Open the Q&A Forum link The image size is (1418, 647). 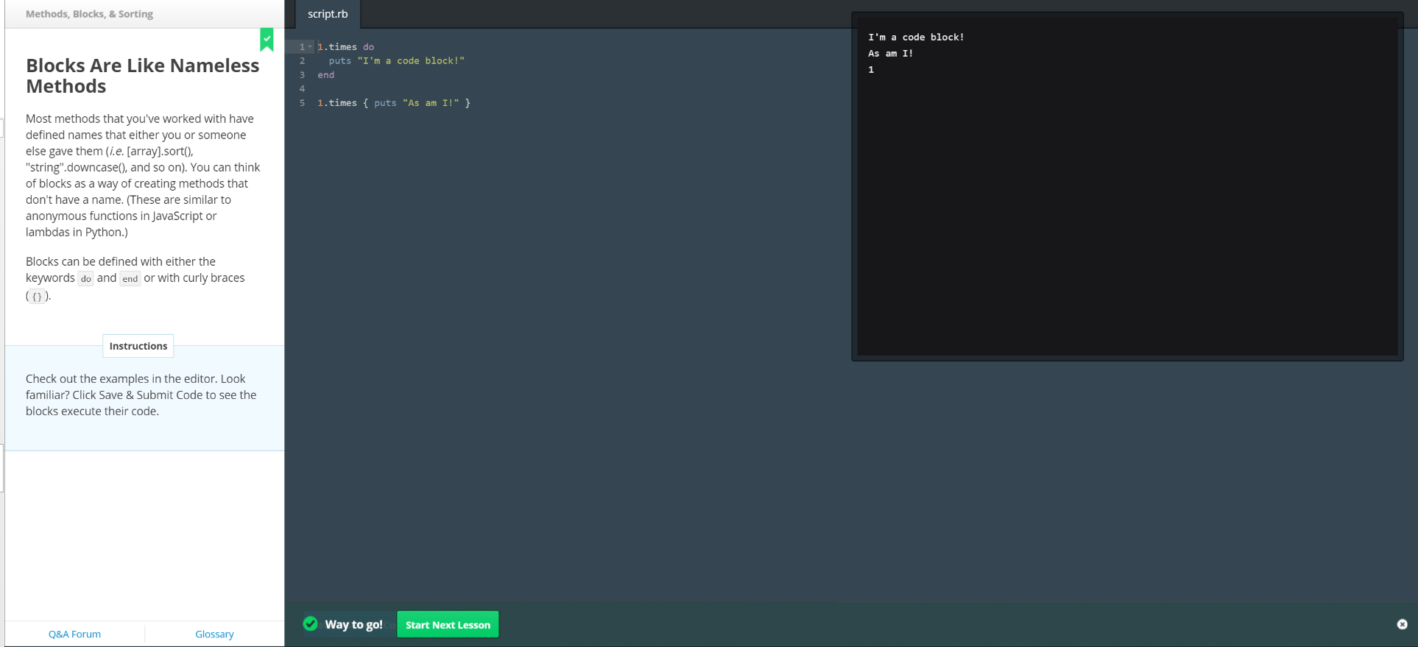point(74,634)
